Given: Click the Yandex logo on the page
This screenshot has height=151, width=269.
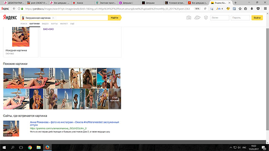Looking at the screenshot, I should coord(10,18).
